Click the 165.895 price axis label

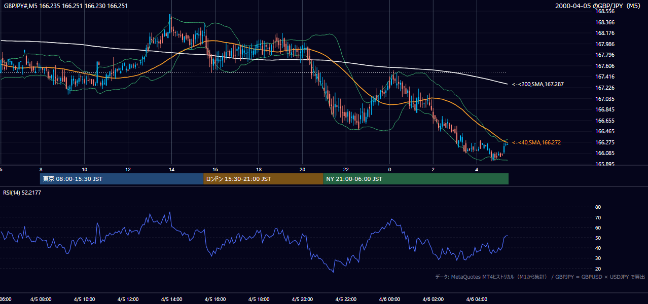click(604, 165)
